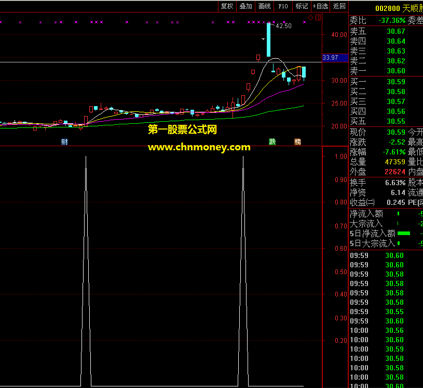This screenshot has height=388, width=423.
Task: Click the second white indicator spike
Action: pos(243,270)
